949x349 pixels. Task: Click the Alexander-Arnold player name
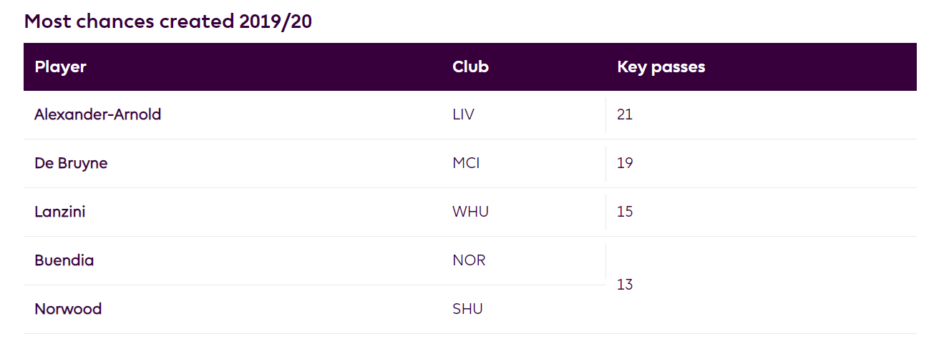(98, 114)
